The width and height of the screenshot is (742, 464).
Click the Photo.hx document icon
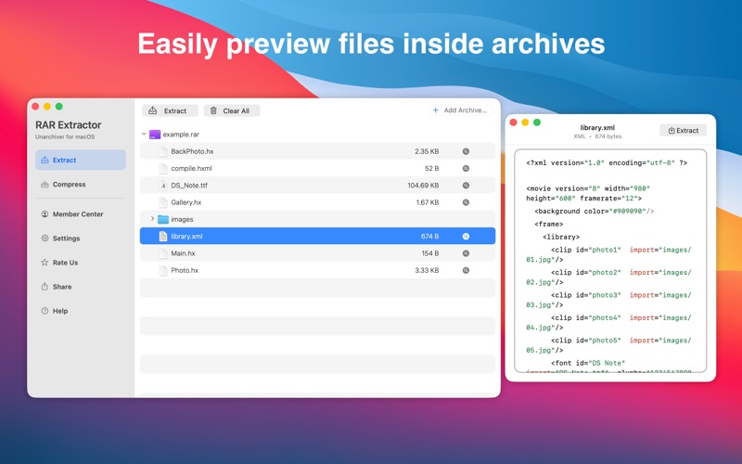pos(163,270)
